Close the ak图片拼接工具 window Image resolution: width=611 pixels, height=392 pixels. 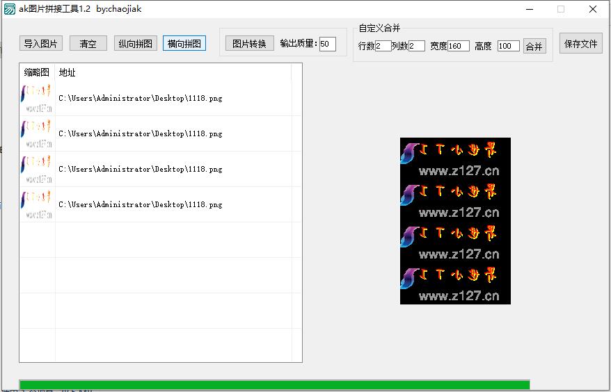point(593,9)
